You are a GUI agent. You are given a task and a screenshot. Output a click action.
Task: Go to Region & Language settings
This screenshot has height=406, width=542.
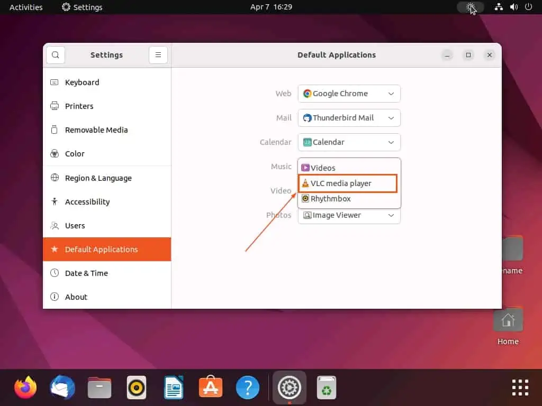click(x=98, y=178)
